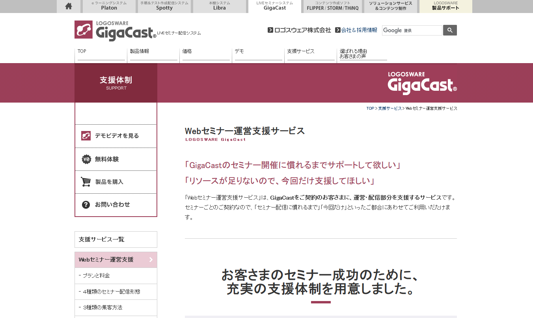Click TOP in the breadcrumb

tap(370, 108)
